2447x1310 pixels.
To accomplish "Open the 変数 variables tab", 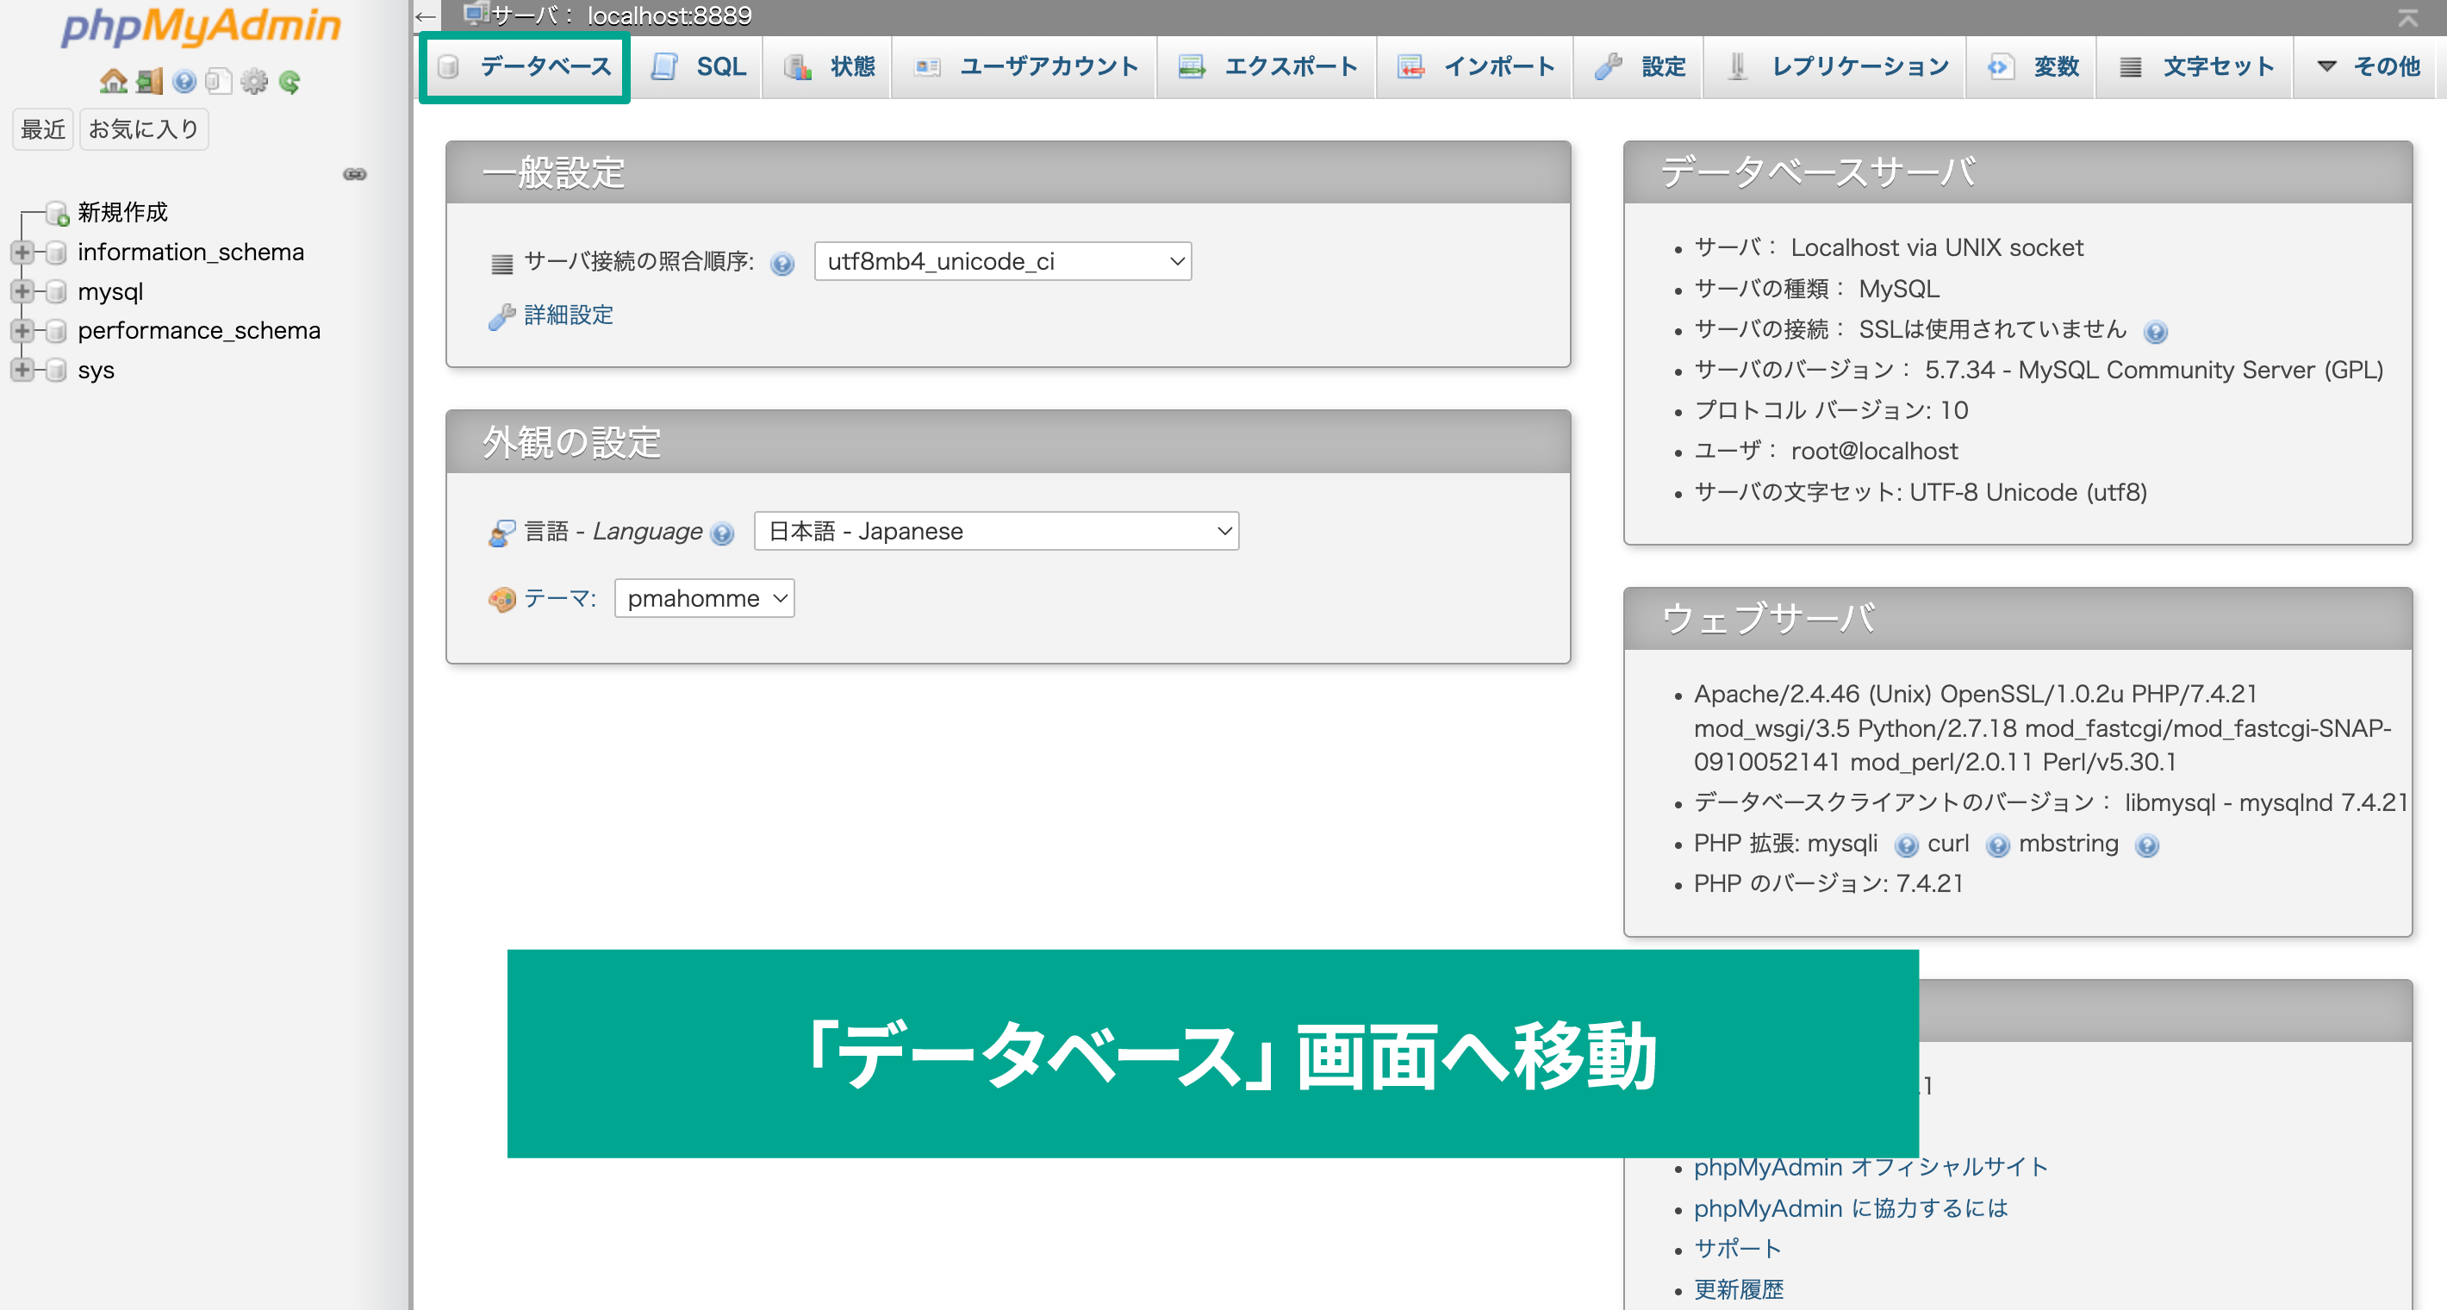I will tap(2031, 66).
